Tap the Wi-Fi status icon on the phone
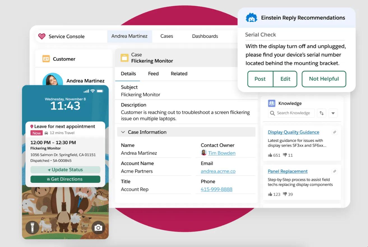The width and height of the screenshot is (368, 247). pos(92,91)
